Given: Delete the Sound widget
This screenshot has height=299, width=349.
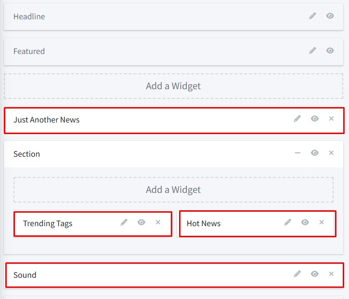Looking at the screenshot, I should click(331, 274).
